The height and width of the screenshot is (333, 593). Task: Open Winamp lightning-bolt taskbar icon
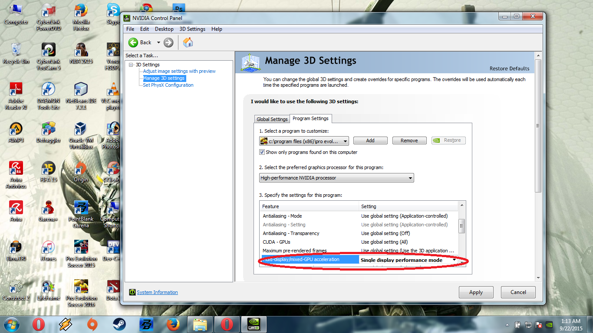pos(65,324)
